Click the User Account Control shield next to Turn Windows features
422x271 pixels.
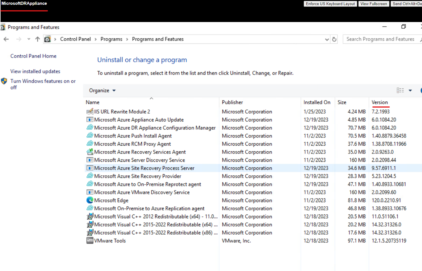(x=4, y=81)
